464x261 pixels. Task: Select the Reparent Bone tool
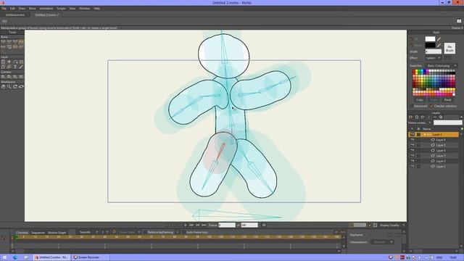point(3,46)
